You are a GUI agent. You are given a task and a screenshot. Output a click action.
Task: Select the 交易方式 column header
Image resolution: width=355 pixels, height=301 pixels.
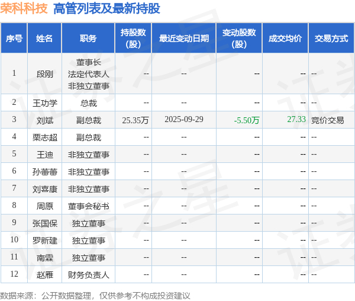click(x=331, y=39)
